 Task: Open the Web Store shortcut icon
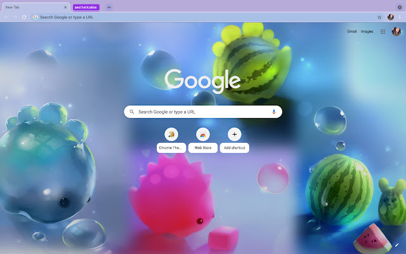[203, 134]
